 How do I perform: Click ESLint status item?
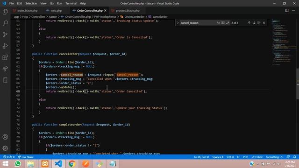click(x=257, y=157)
